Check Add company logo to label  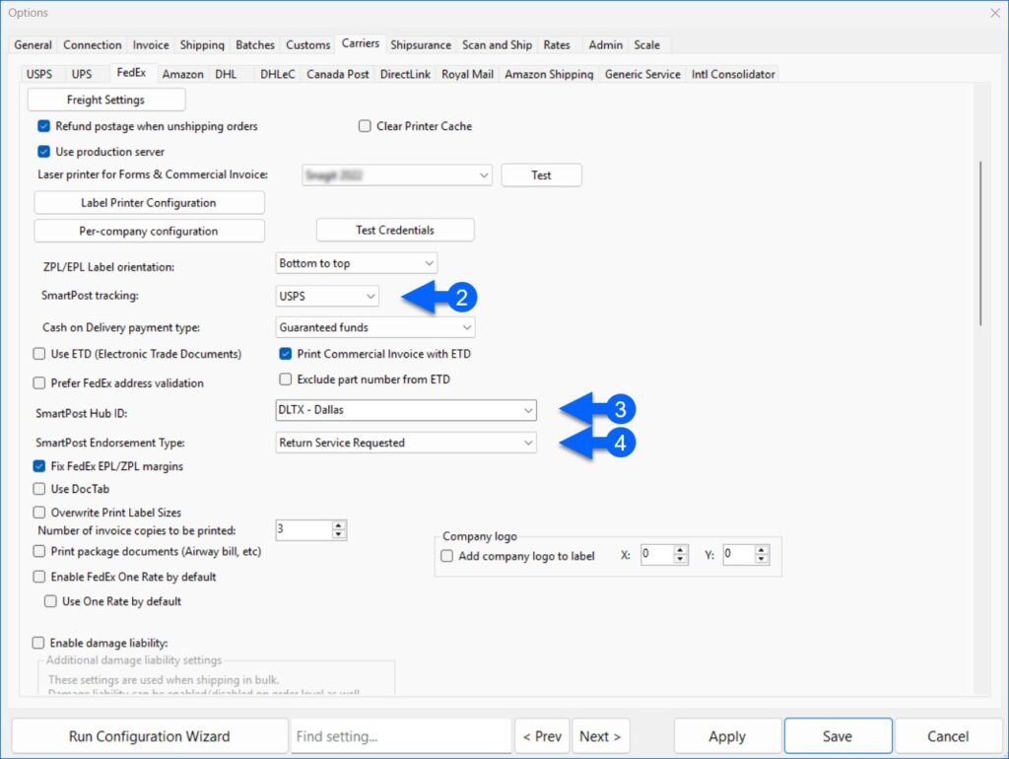coord(446,556)
